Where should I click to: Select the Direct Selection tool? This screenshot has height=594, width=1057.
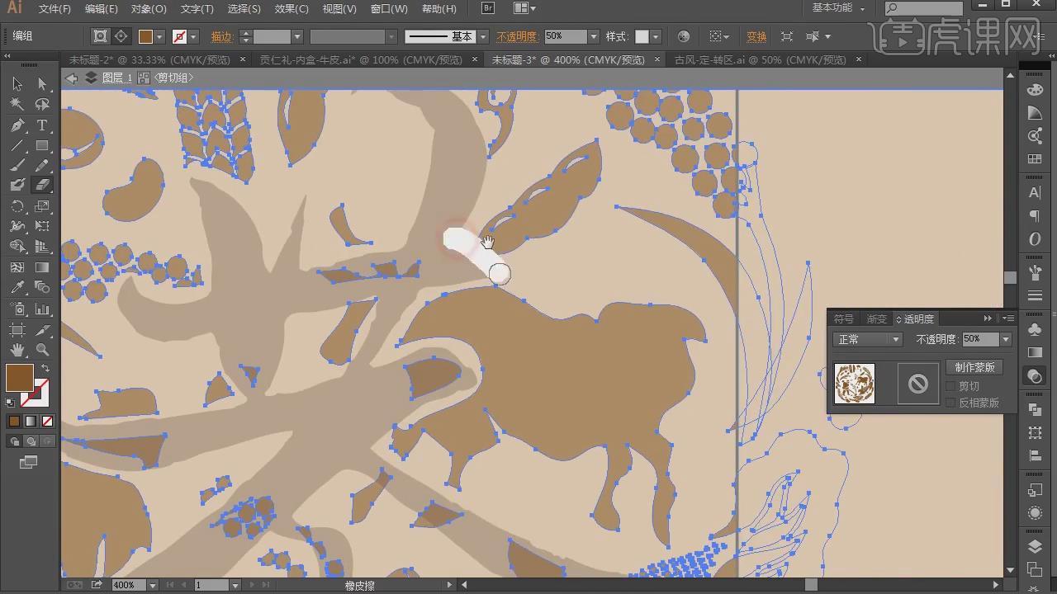(42, 84)
